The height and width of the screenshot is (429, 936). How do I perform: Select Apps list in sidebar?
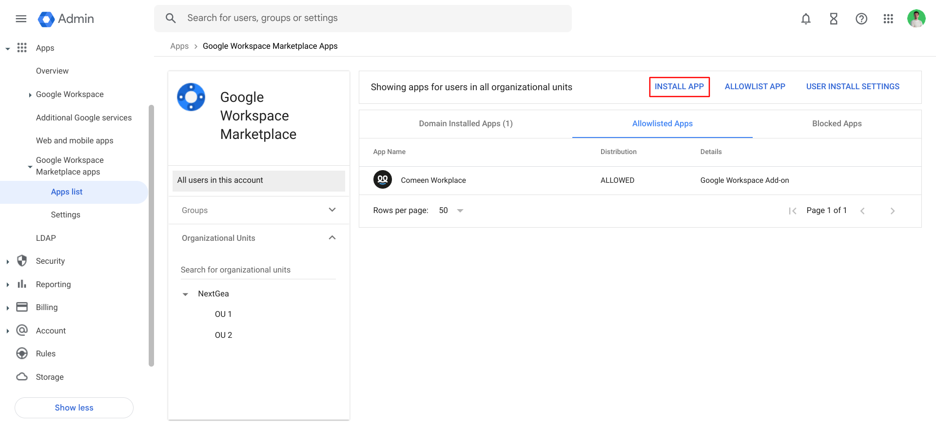point(74,192)
